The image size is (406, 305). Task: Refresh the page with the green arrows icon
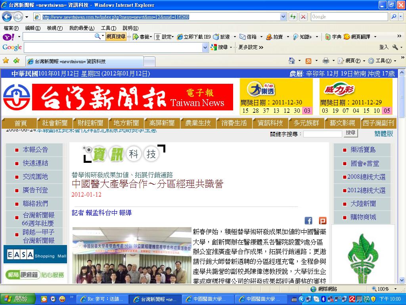click(293, 17)
